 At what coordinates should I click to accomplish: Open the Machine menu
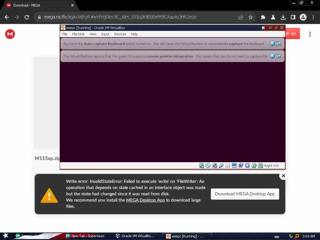[78, 34]
